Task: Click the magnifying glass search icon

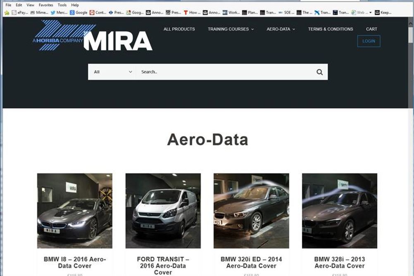Action: click(319, 72)
